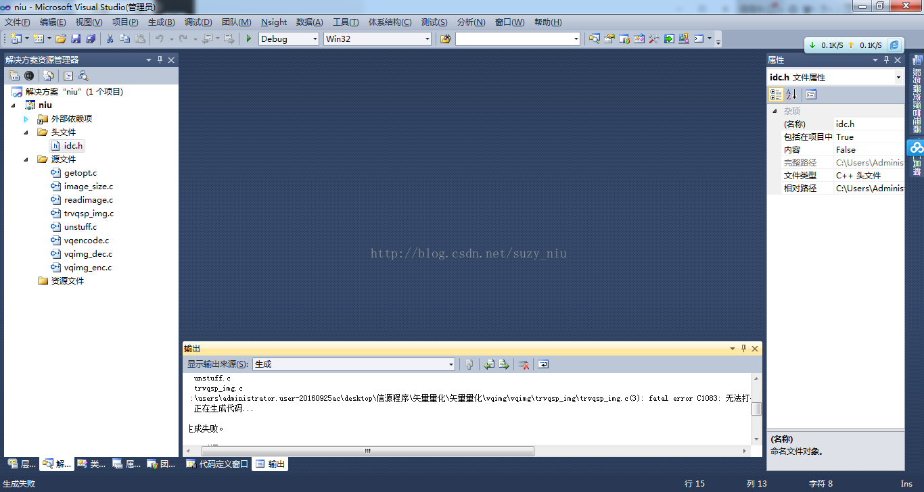Viewport: 924px width, 492px height.
Task: Open Solution Explorer via toolbar icon
Action: click(594, 39)
